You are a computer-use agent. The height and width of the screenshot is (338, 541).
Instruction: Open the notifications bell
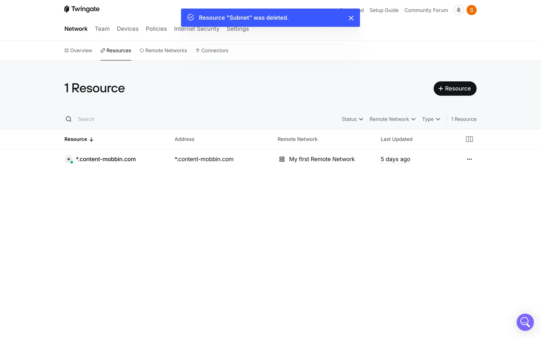(458, 10)
